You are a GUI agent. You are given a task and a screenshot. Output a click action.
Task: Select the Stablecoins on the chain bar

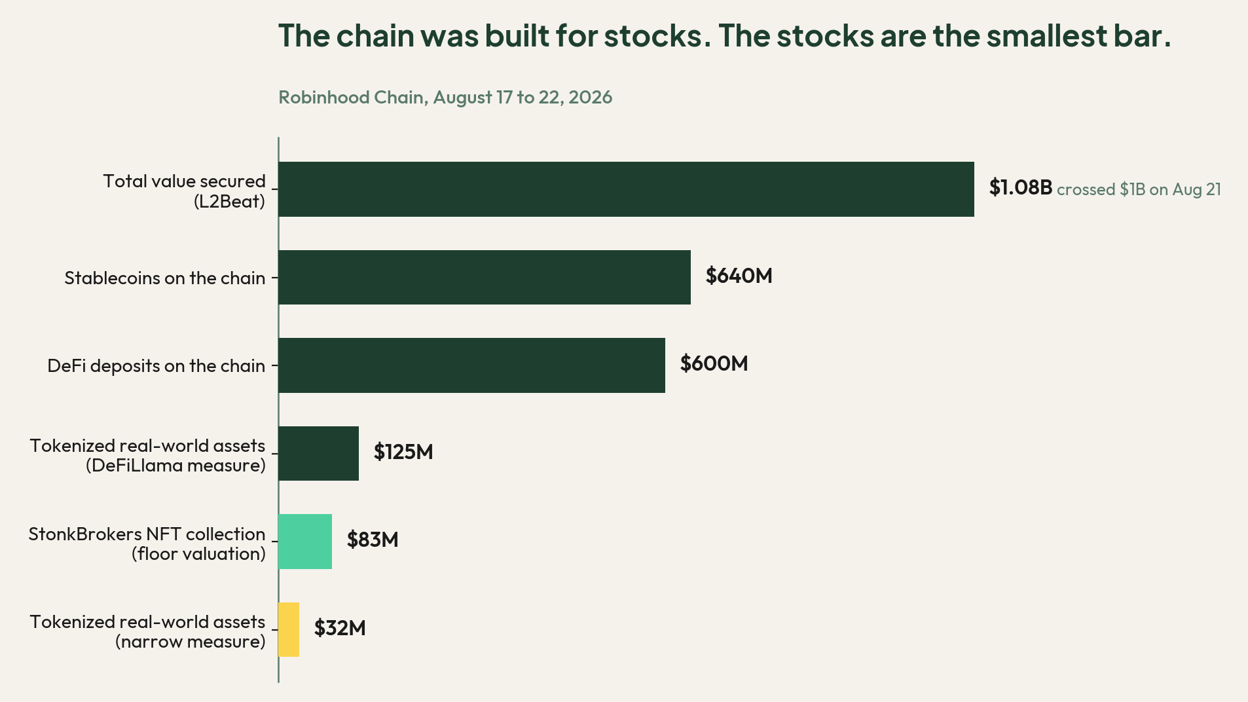(485, 277)
